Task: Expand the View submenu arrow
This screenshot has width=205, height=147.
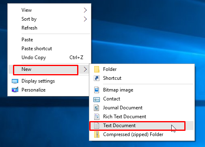Action: coord(85,10)
